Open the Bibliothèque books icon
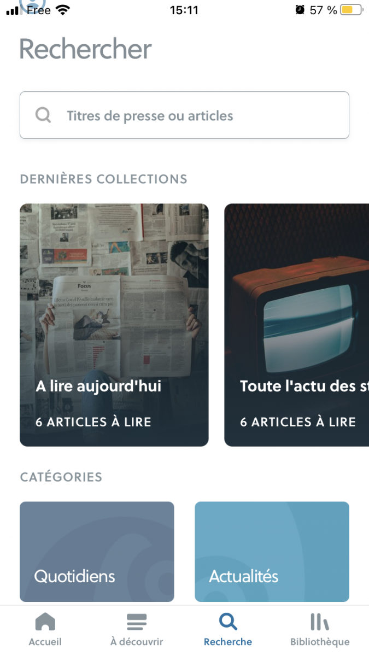The height and width of the screenshot is (656, 369). coord(320,622)
